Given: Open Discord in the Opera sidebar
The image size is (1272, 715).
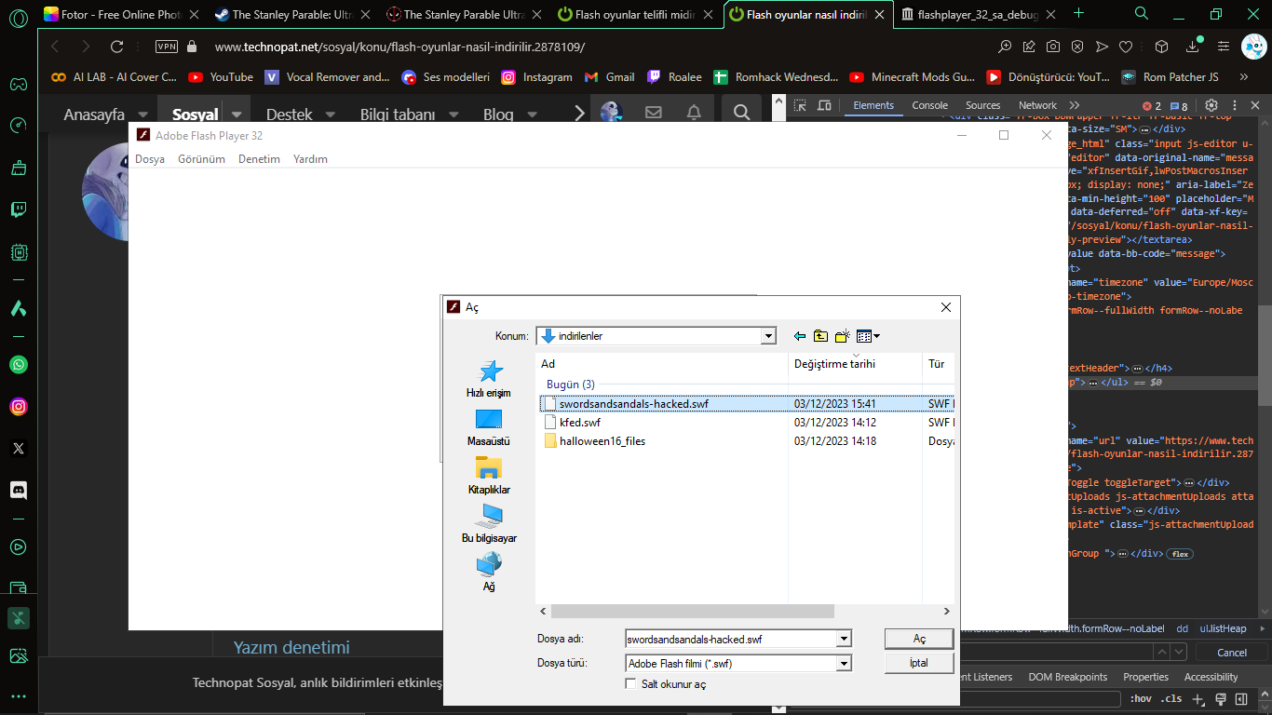Looking at the screenshot, I should click(19, 490).
